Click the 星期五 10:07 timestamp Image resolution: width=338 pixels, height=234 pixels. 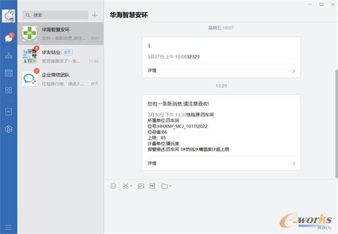click(221, 28)
